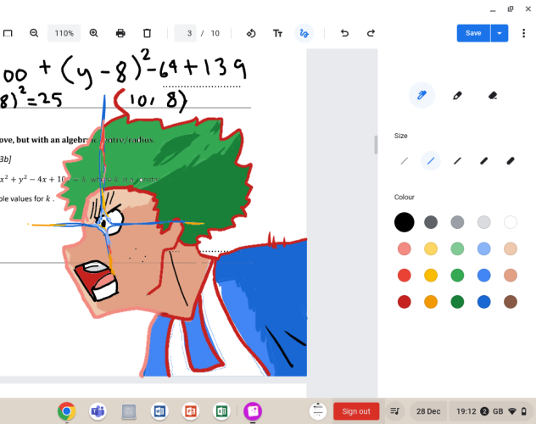Choose the thickest stroke size
The width and height of the screenshot is (536, 424).
tap(511, 160)
